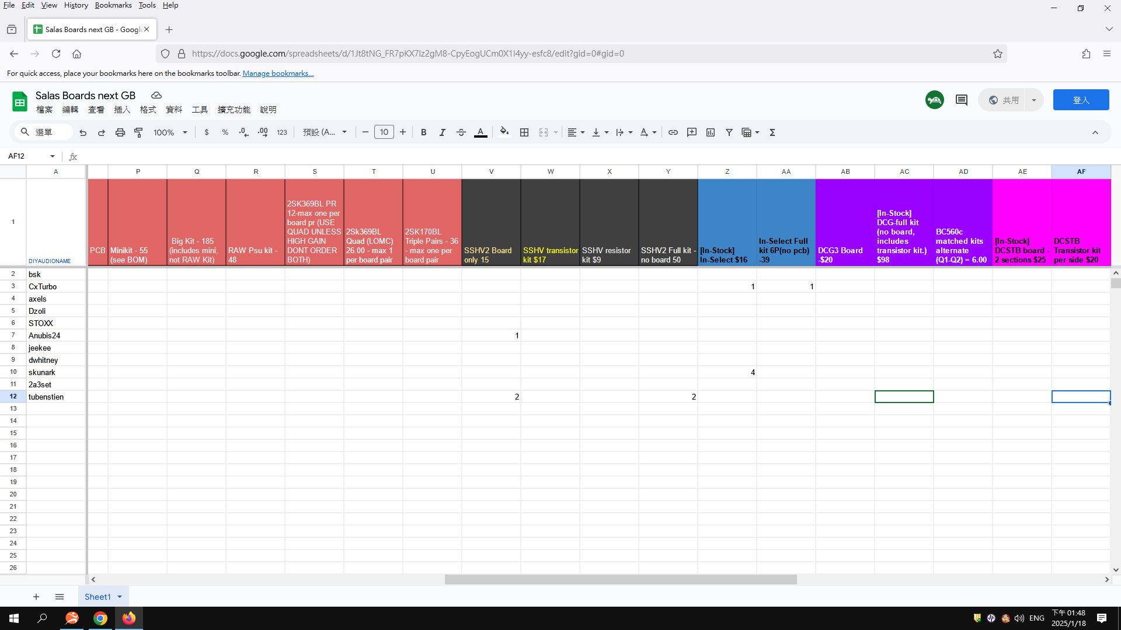
Task: Open the functions sigma icon
Action: click(772, 132)
